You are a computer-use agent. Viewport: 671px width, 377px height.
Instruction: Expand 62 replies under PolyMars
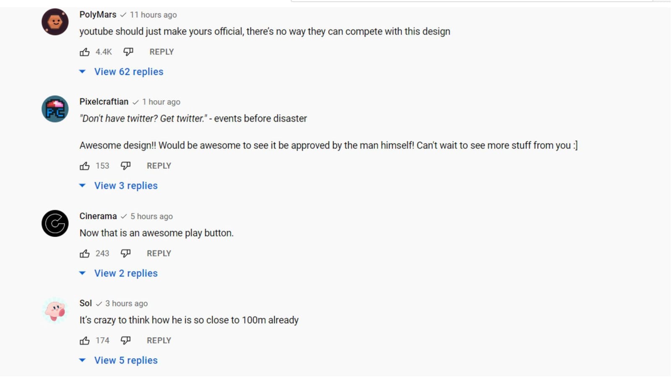coord(128,72)
